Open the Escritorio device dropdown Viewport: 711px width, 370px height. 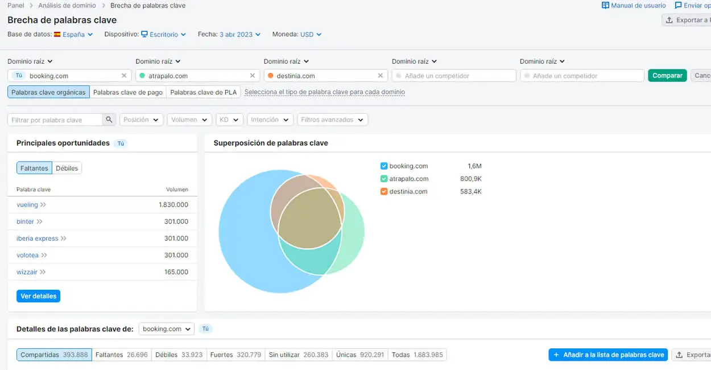(164, 35)
